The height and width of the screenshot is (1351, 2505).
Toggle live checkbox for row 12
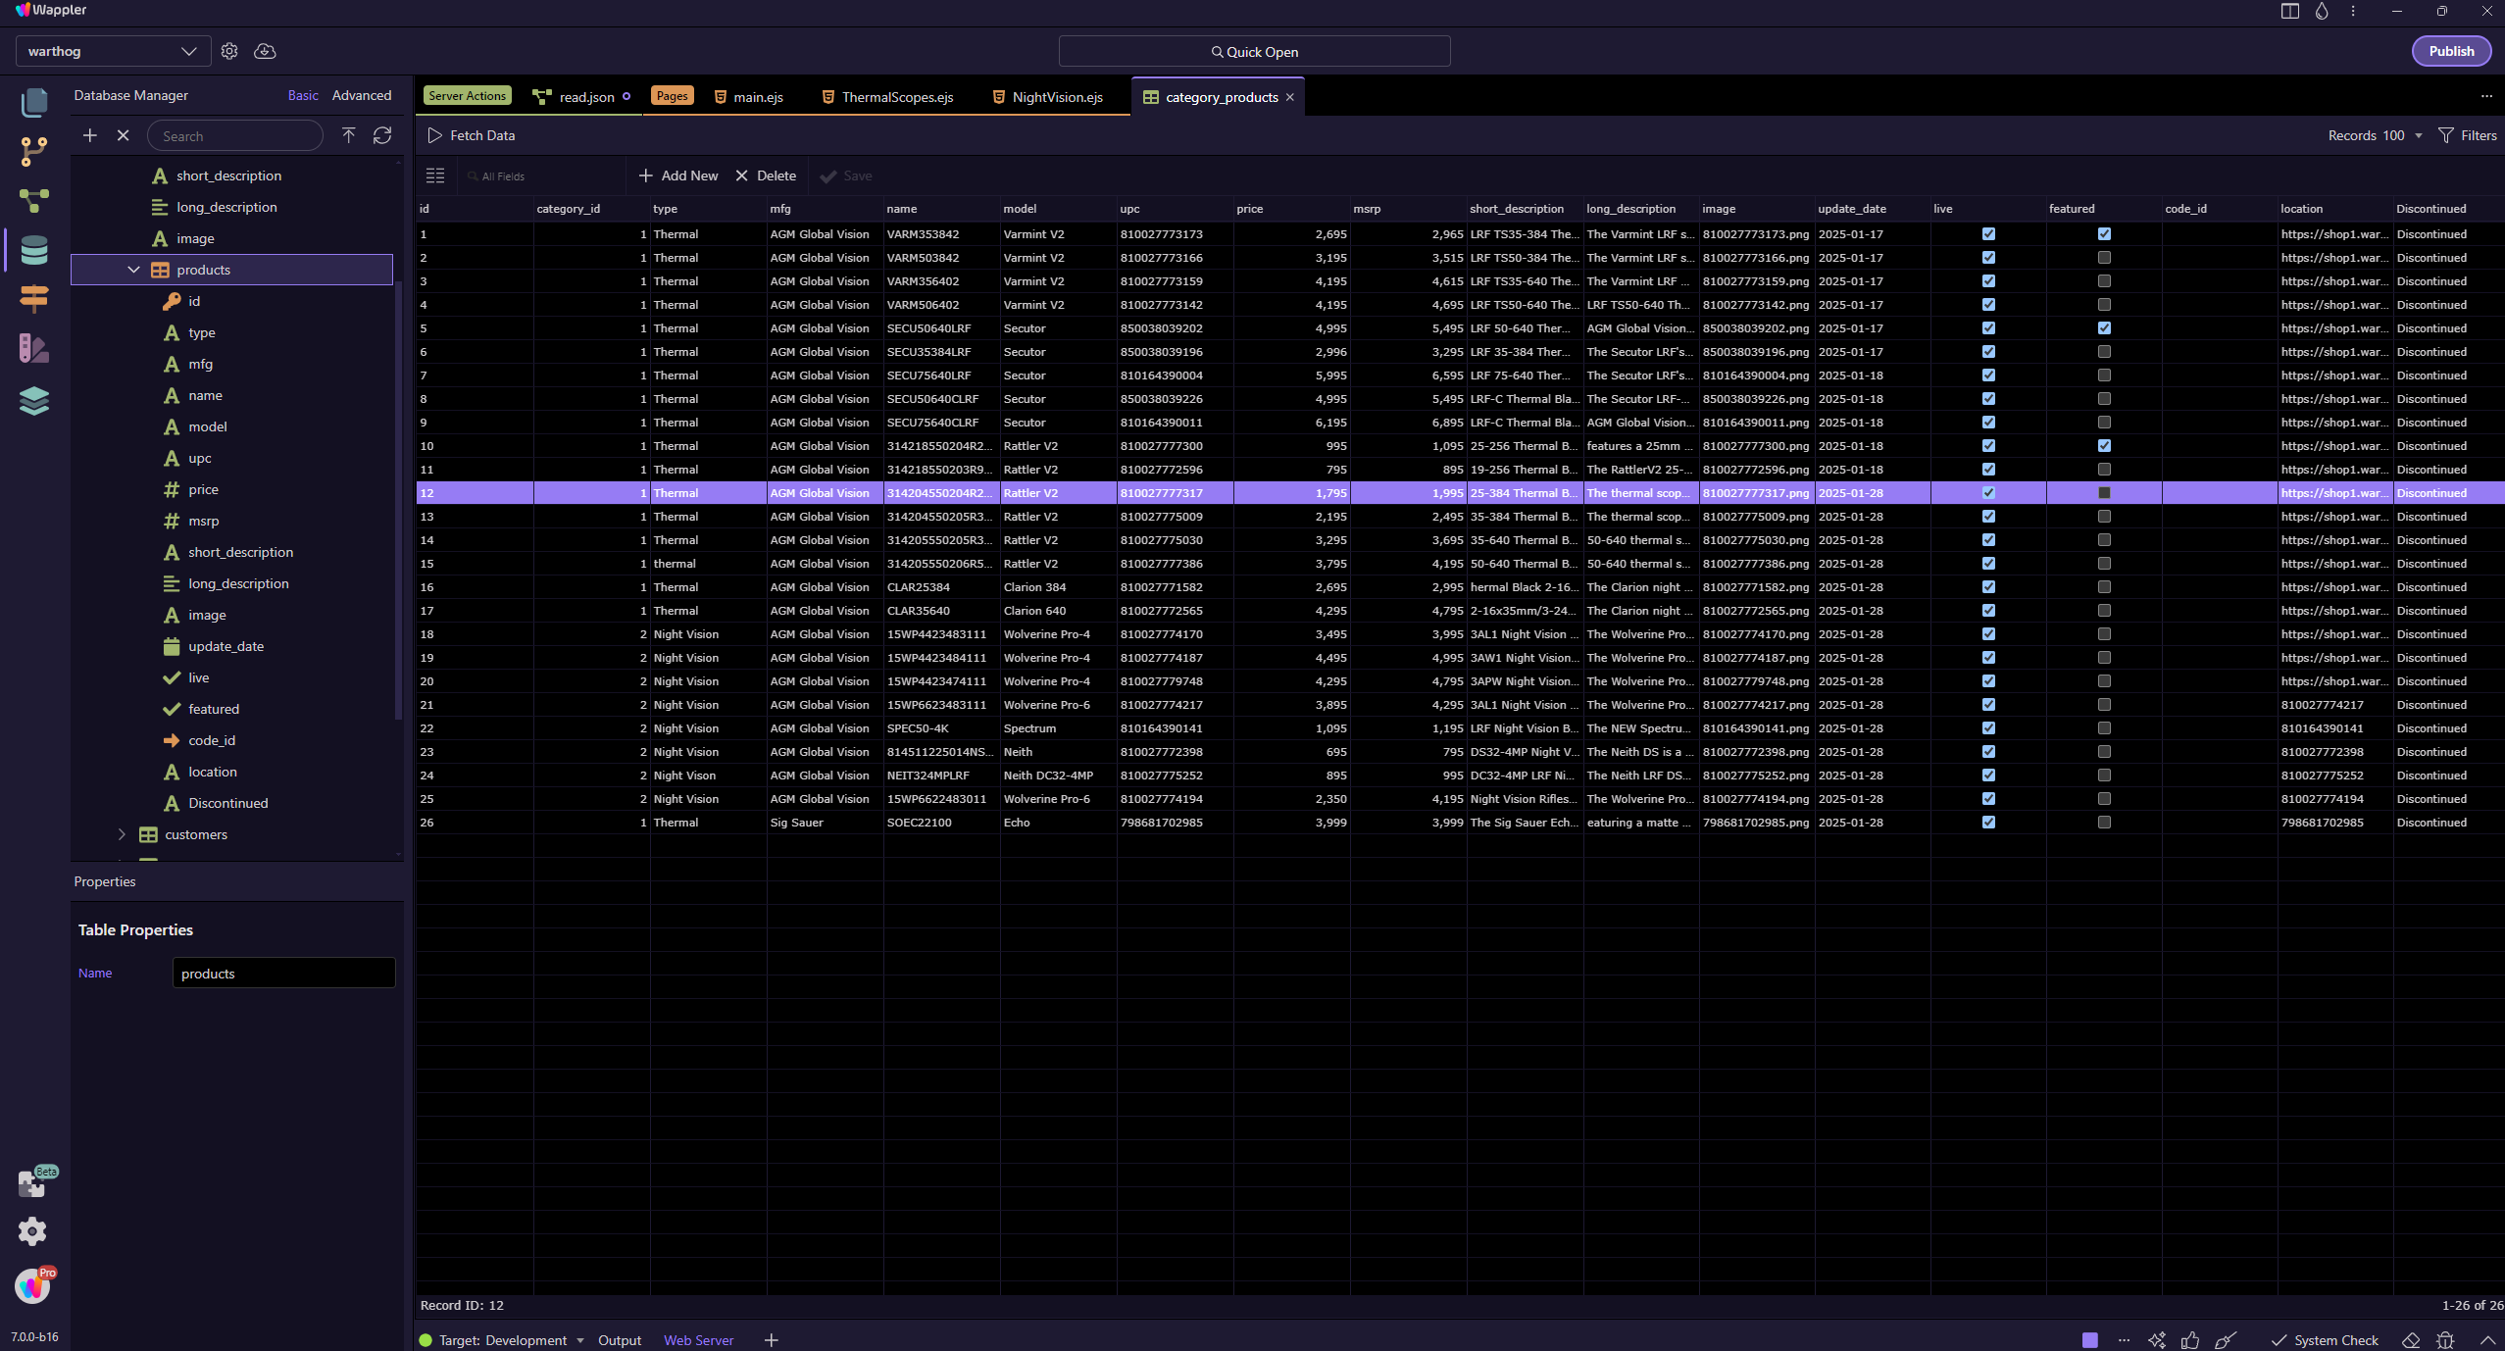coord(1988,493)
